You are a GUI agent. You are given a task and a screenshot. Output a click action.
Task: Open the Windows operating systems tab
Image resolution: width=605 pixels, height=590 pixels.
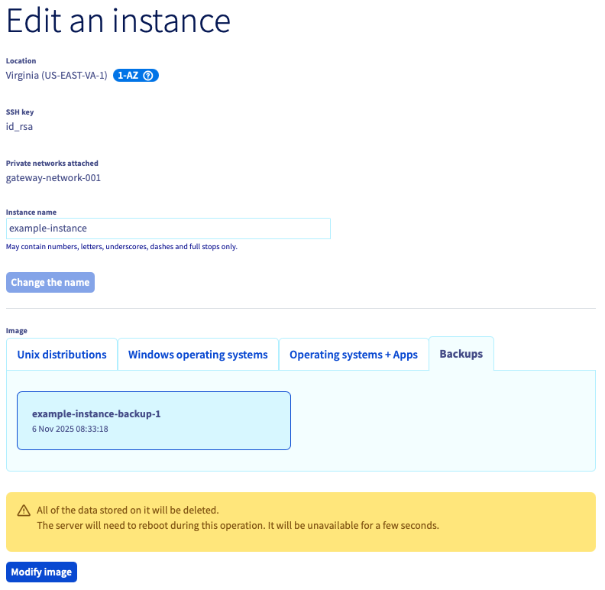(198, 355)
